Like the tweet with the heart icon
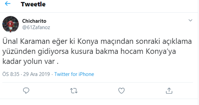199x105 pixels. click(121, 91)
